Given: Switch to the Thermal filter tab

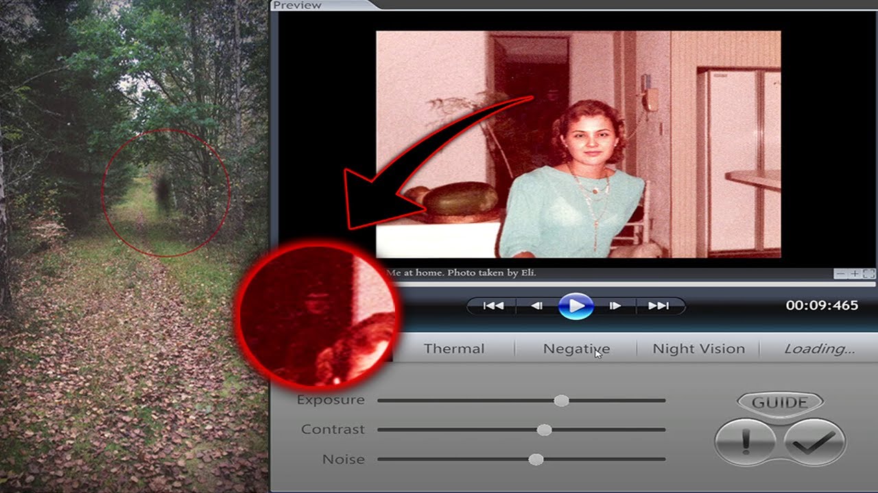Looking at the screenshot, I should 454,349.
